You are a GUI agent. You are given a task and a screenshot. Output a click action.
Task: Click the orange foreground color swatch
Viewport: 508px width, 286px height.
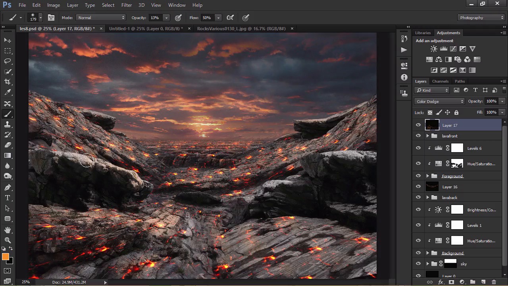[x=5, y=257]
